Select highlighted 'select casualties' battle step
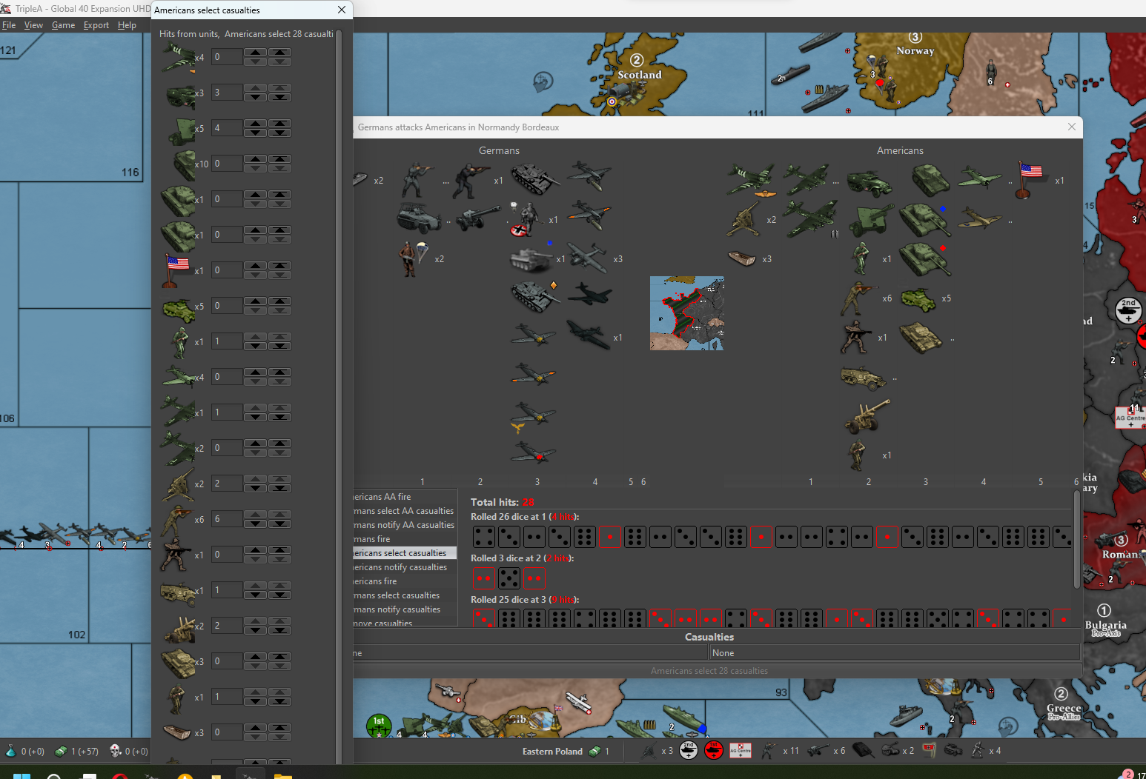The height and width of the screenshot is (779, 1146). (405, 553)
